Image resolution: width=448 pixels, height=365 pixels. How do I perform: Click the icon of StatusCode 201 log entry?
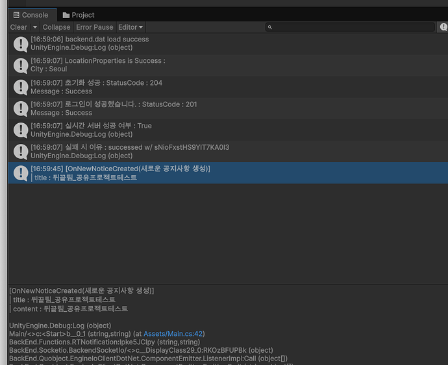(x=19, y=108)
